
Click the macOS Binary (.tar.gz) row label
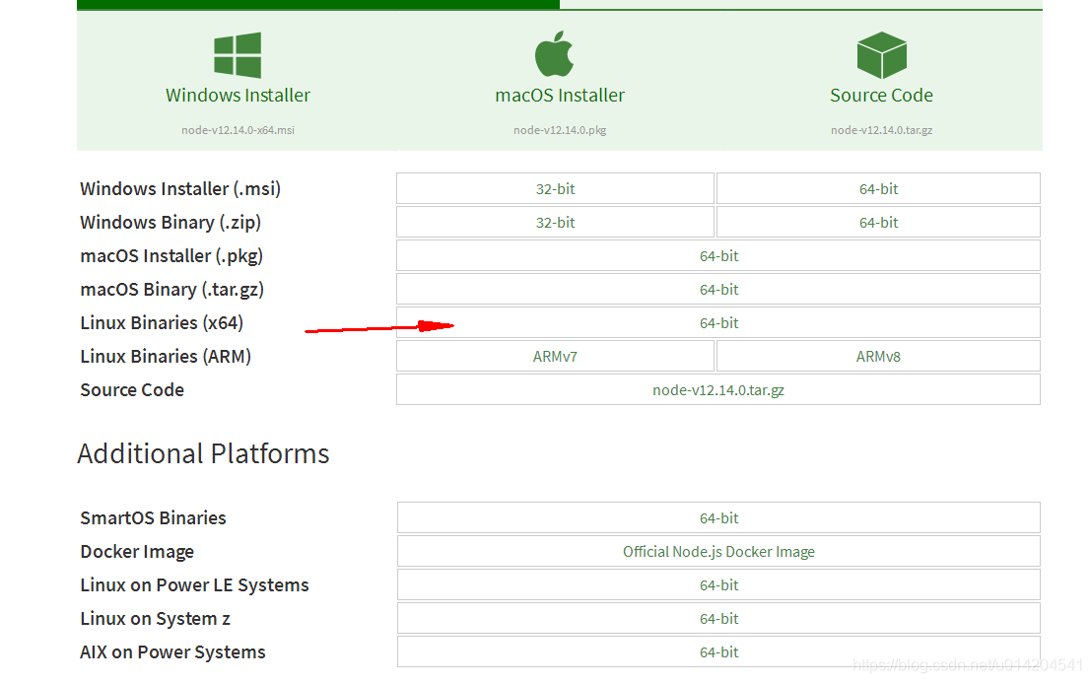(171, 290)
